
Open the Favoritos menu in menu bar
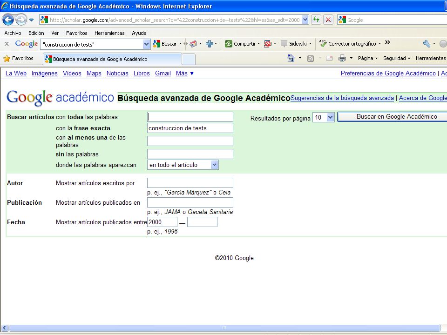tap(77, 33)
